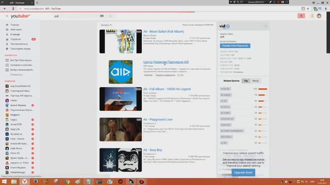This screenshot has width=330, height=185.
Task: Click the browser downloads arrow icon
Action: 326,9
